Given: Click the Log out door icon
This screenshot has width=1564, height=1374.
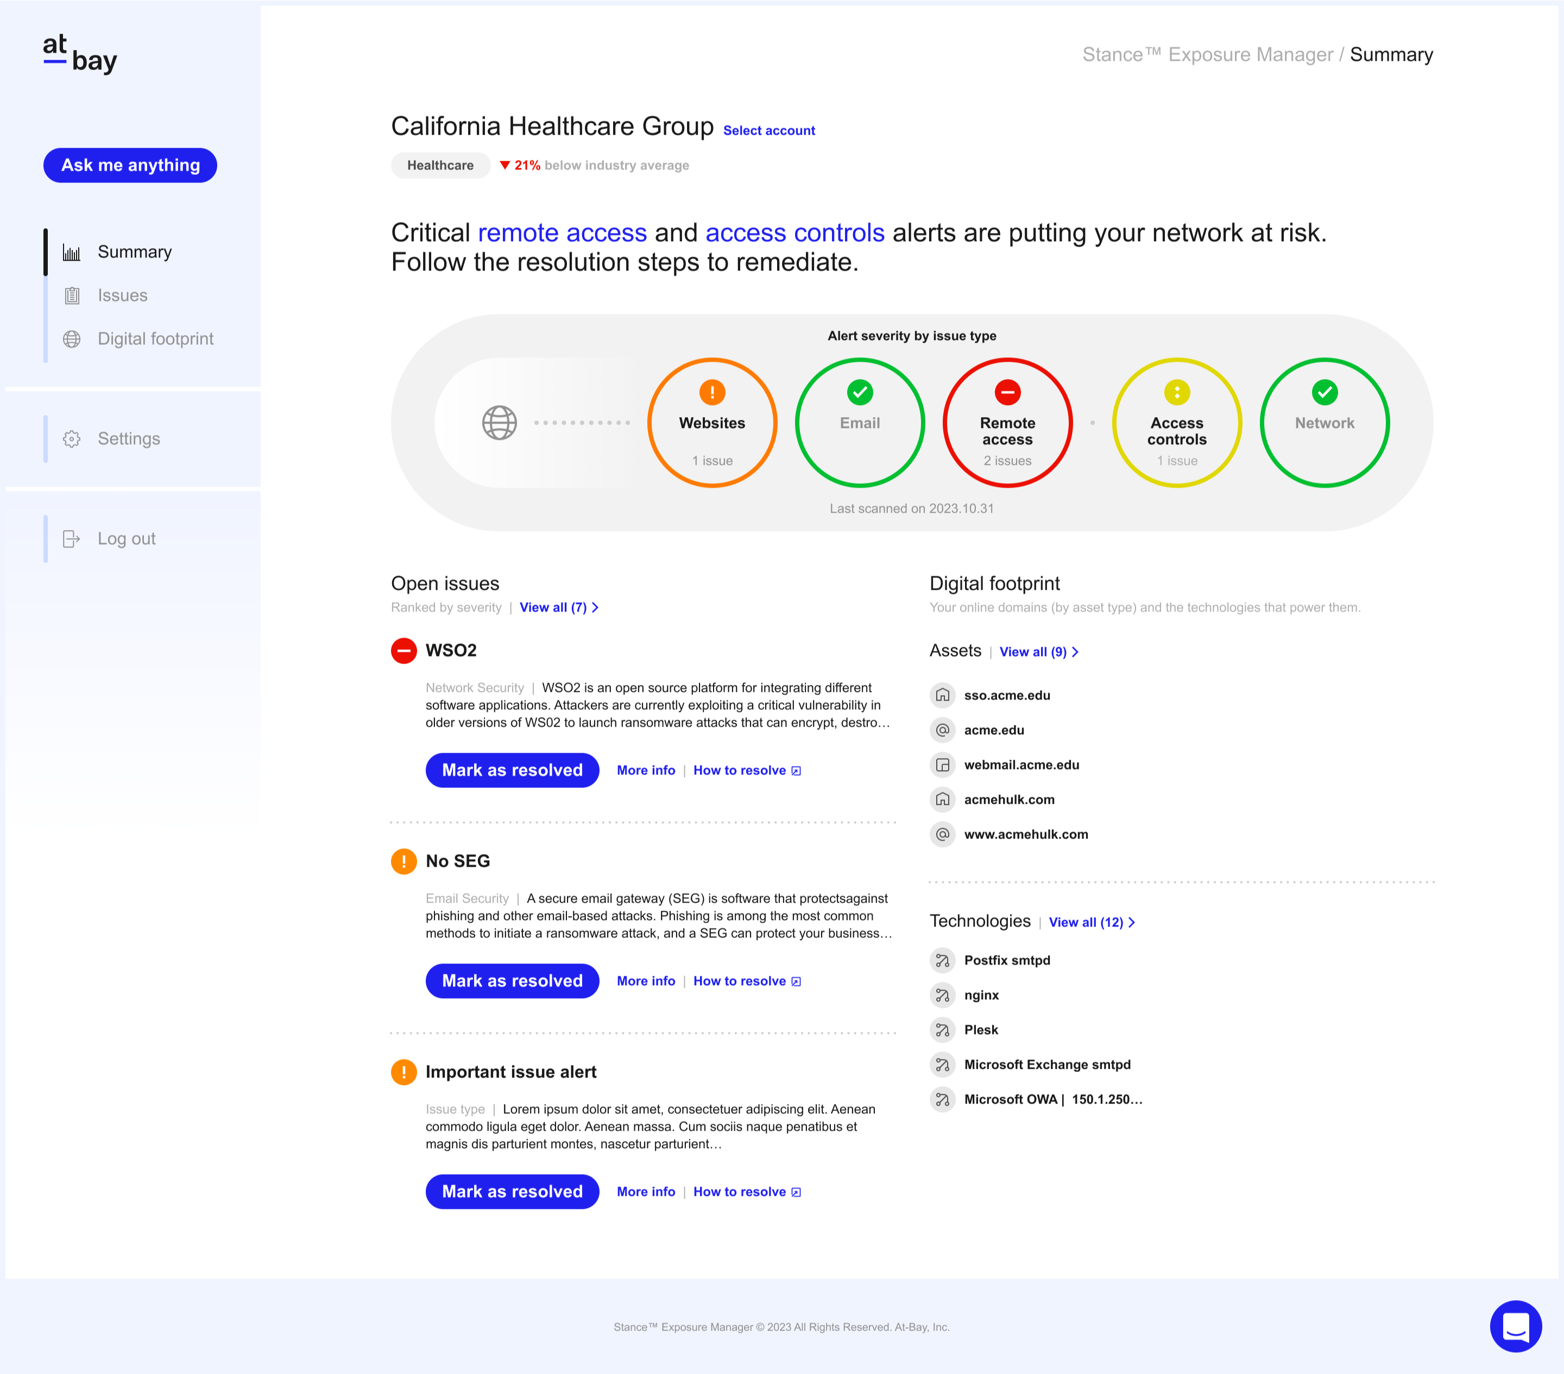Looking at the screenshot, I should 72,539.
